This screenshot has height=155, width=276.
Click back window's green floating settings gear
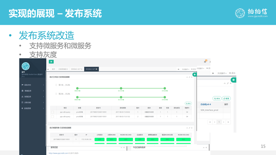point(233,80)
